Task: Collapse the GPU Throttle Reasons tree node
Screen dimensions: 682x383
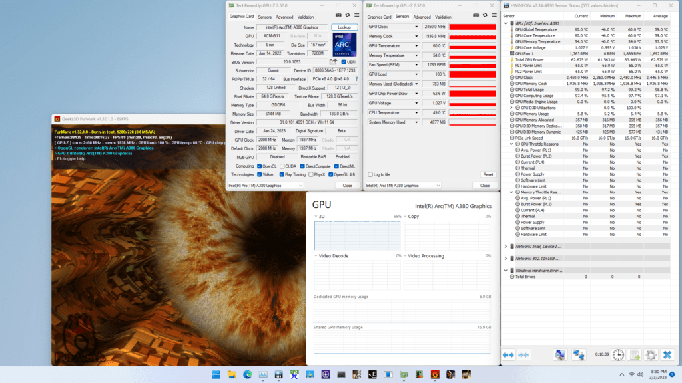Action: pos(511,144)
